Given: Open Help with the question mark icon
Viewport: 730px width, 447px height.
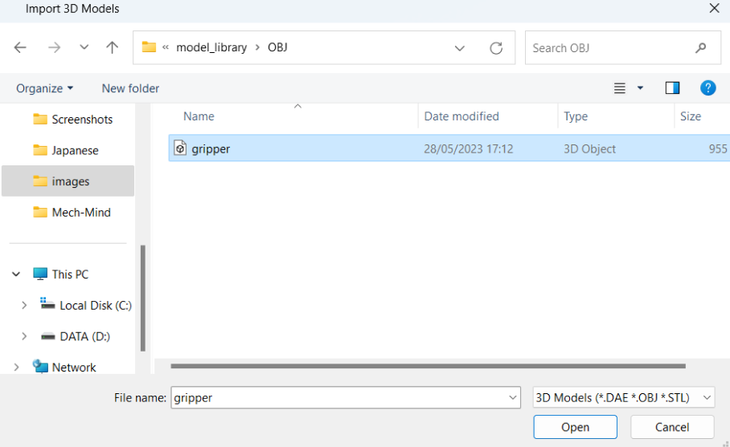Looking at the screenshot, I should point(707,87).
